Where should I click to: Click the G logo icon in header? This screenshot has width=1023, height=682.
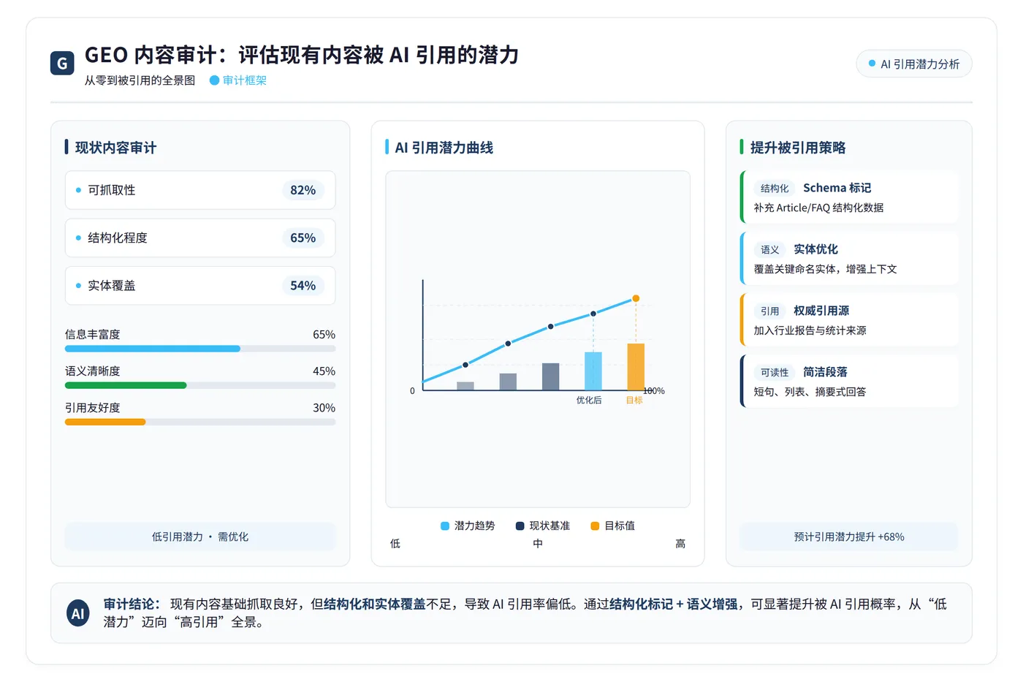[62, 63]
